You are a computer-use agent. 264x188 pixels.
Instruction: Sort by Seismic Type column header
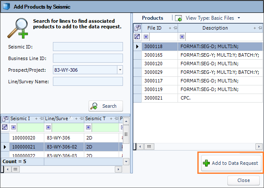click(95, 118)
